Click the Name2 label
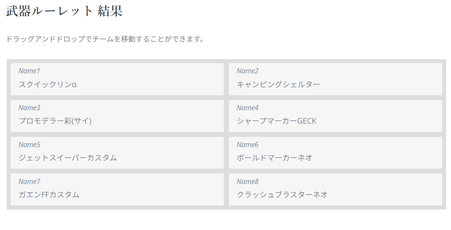The height and width of the screenshot is (230, 451). [247, 71]
